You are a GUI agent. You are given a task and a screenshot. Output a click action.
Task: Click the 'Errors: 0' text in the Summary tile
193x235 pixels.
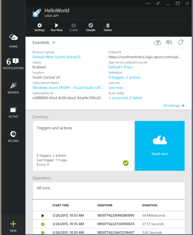[43, 165]
